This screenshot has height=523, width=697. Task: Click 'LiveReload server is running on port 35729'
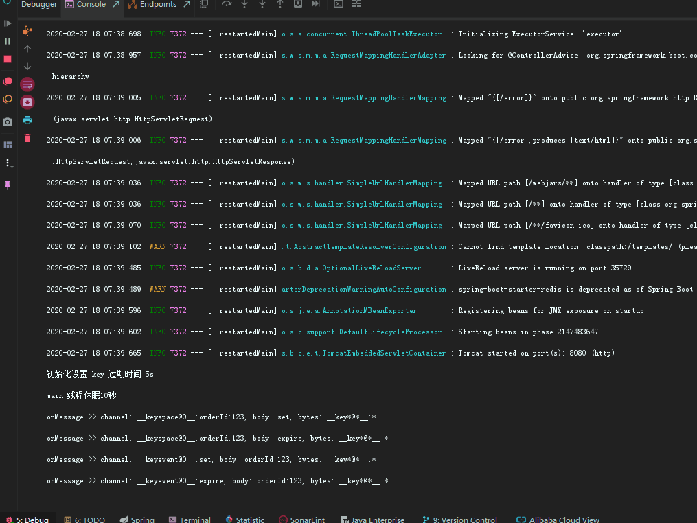pyautogui.click(x=545, y=268)
